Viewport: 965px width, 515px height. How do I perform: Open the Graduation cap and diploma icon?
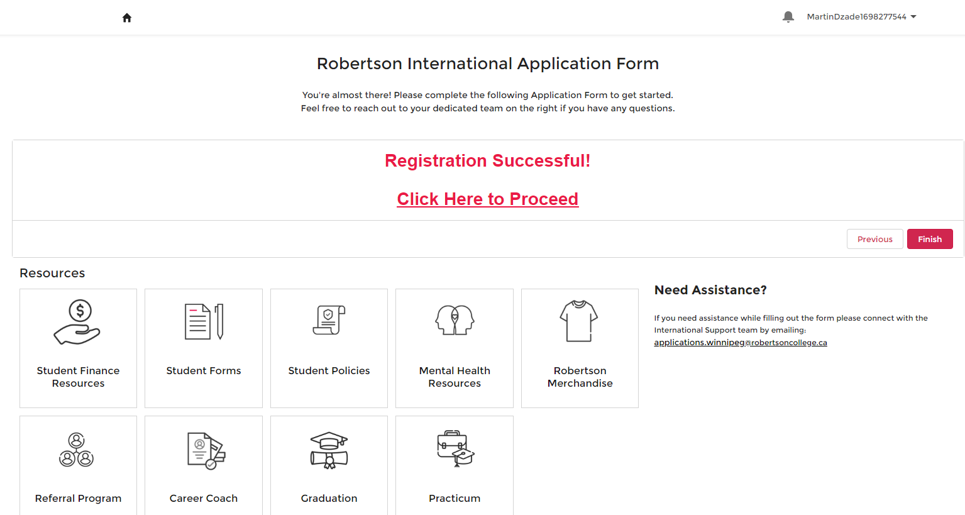pyautogui.click(x=329, y=450)
